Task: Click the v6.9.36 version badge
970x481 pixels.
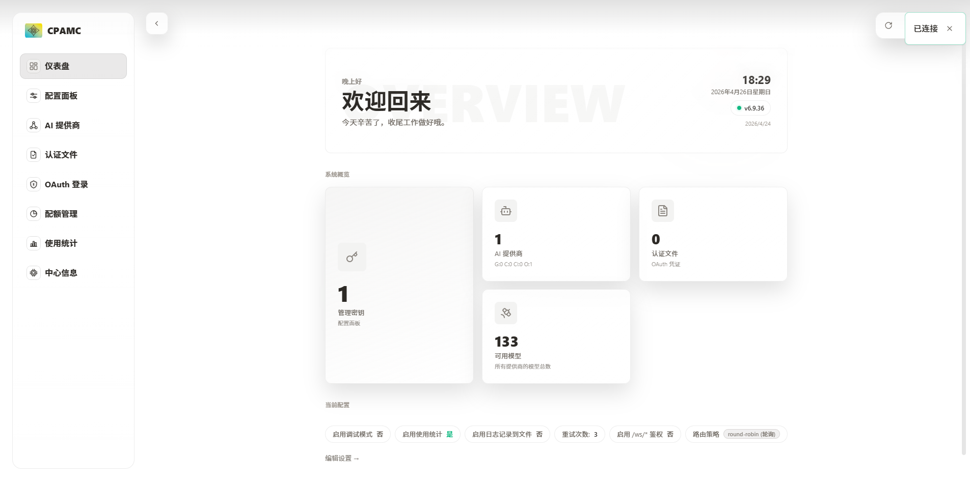Action: (750, 108)
